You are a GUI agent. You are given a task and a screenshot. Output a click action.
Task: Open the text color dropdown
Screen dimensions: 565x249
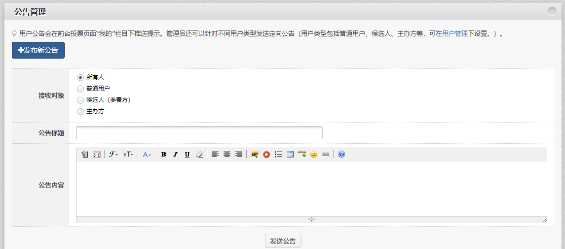pos(147,155)
